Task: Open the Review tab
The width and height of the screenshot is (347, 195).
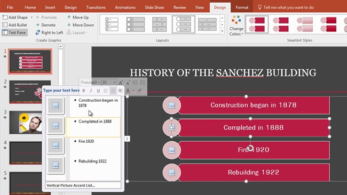Action: click(x=179, y=7)
